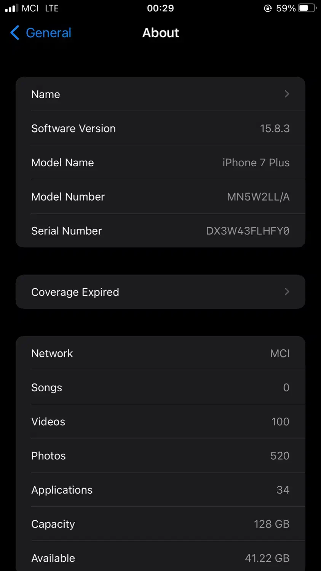
Task: Tap the Serial Number value
Action: 248,231
